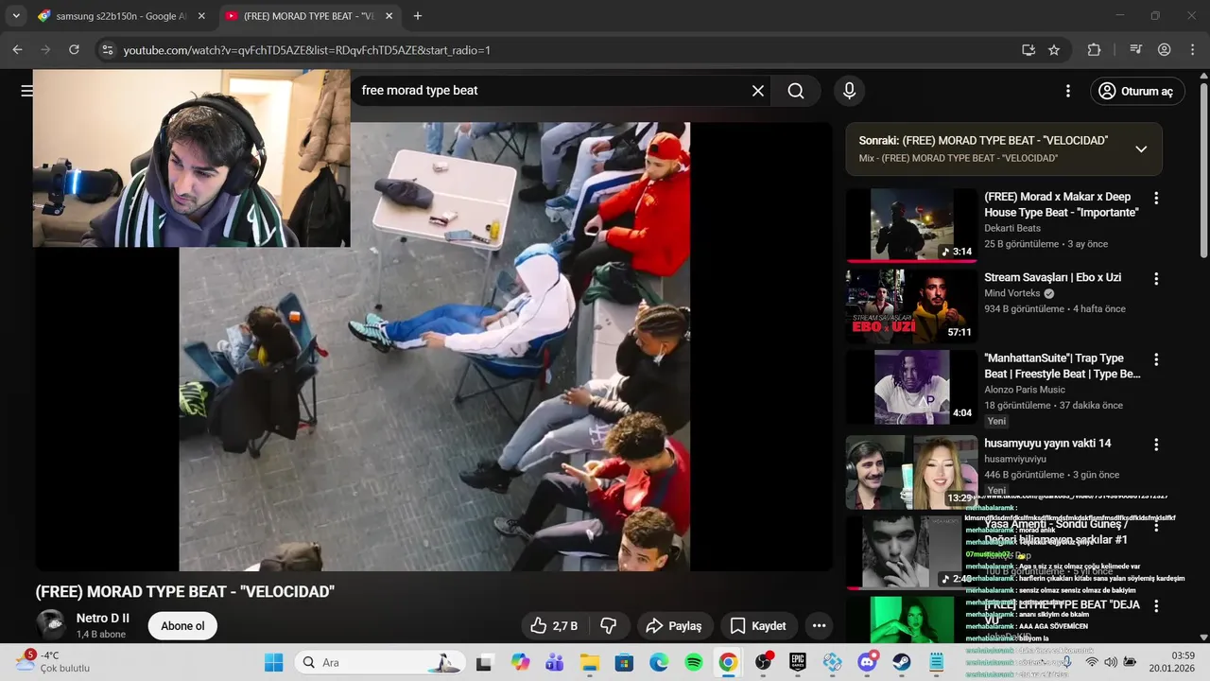Open options for ManhattanSuite video
The width and height of the screenshot is (1210, 681).
(1156, 360)
